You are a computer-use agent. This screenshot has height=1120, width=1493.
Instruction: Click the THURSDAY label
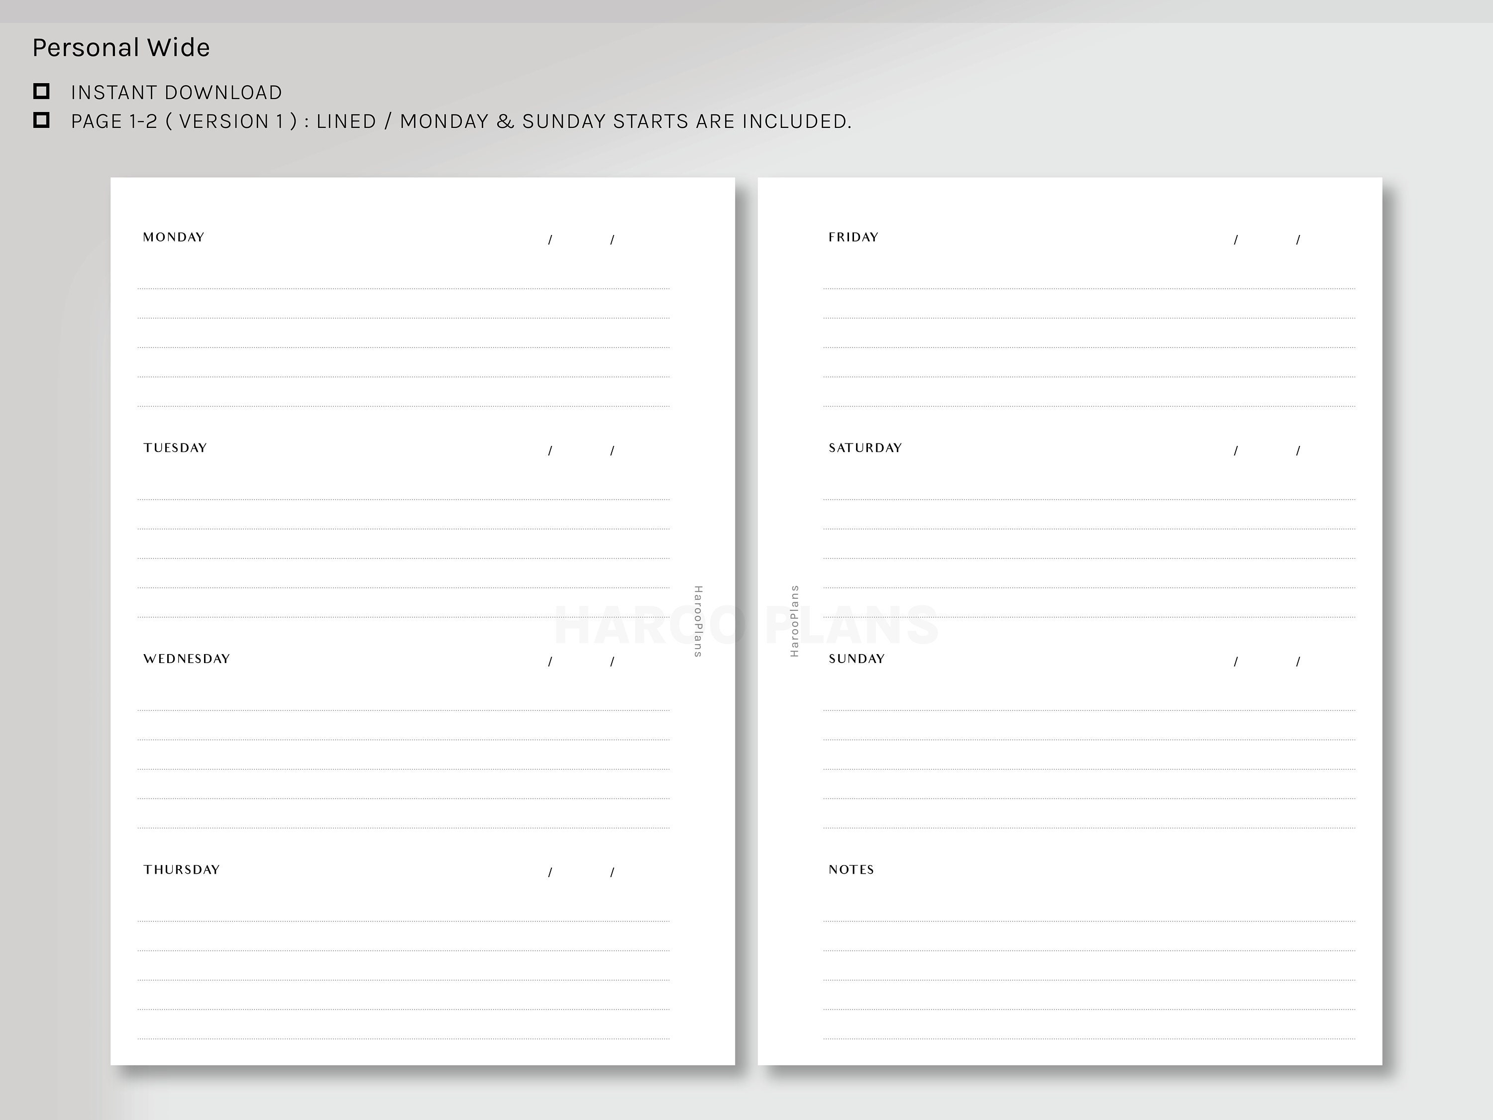pos(181,870)
